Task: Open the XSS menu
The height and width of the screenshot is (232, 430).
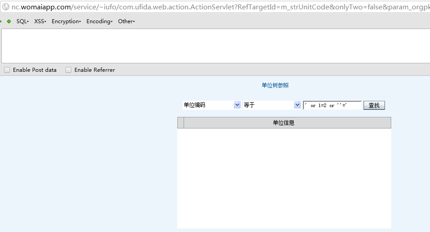Action: click(x=40, y=21)
